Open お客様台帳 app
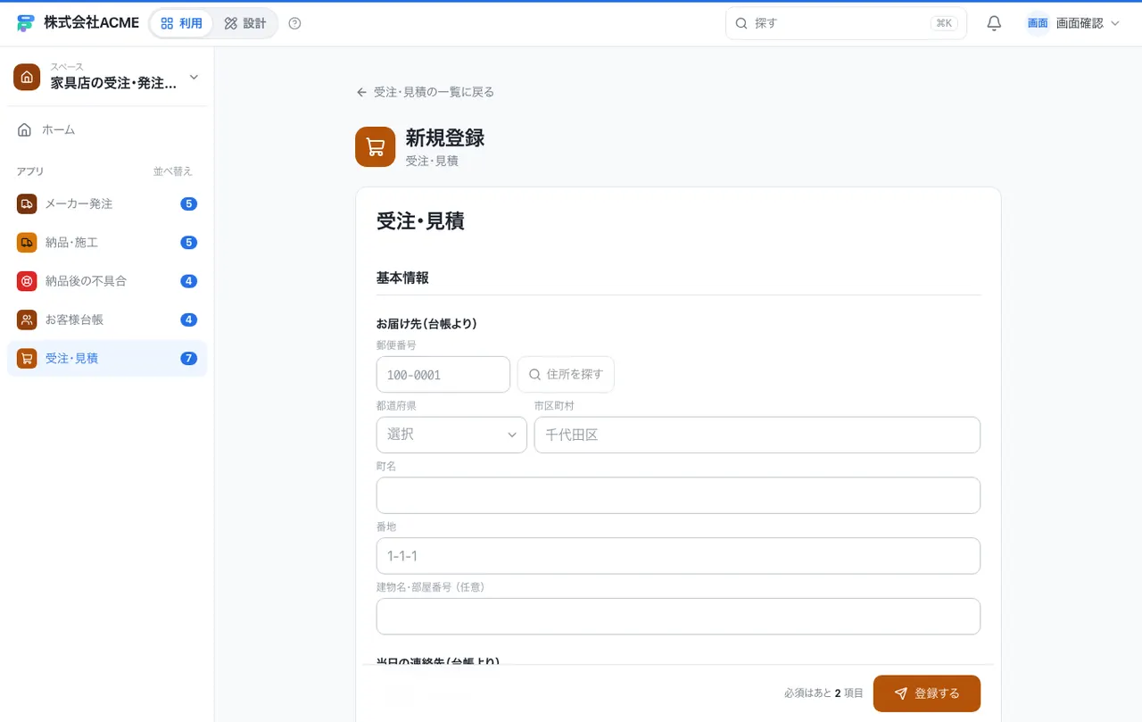 click(x=107, y=320)
